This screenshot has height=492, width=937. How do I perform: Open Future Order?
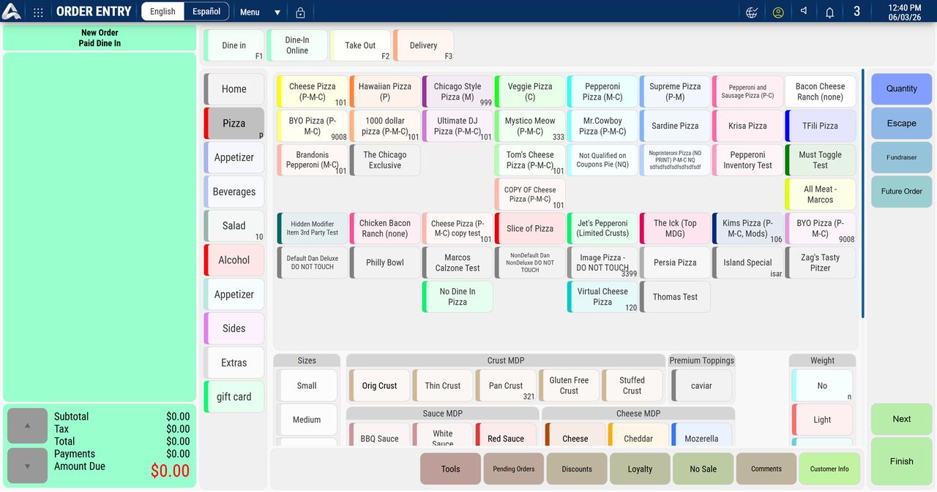(901, 192)
